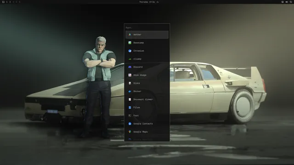The image size is (294, 165).
Task: Open the Foot terminal icon
Action: click(130, 115)
